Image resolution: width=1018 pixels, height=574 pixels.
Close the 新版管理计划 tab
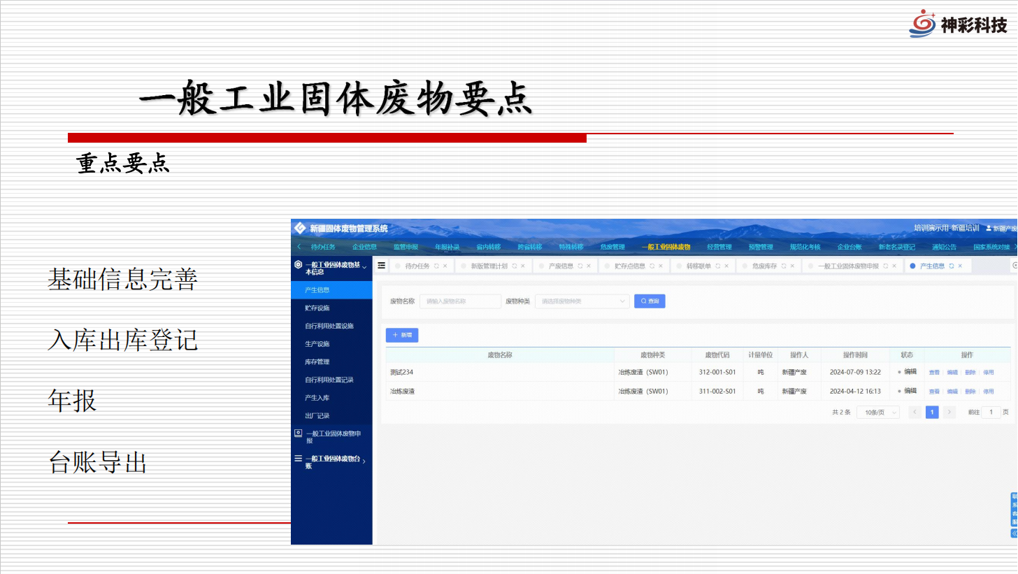522,266
